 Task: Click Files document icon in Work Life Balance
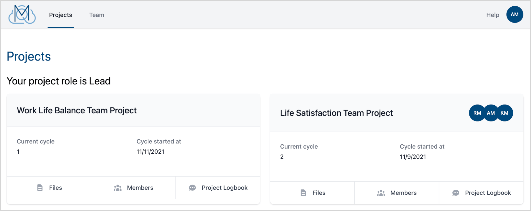pos(40,188)
